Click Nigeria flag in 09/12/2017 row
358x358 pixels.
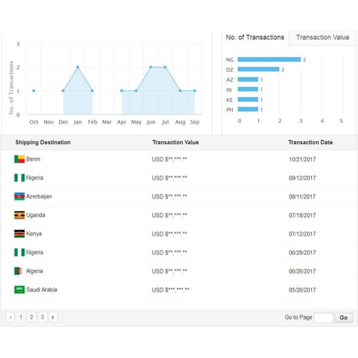(x=19, y=178)
